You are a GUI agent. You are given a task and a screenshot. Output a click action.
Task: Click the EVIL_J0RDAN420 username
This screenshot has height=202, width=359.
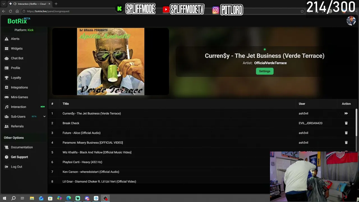click(310, 123)
